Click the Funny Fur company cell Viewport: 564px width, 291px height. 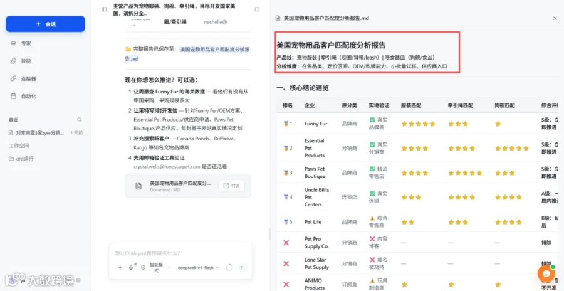[316, 124]
